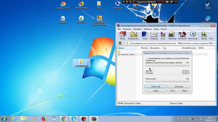Click the Skanuj virus scan icon
Screen dimensions: 218x122
point(204,36)
